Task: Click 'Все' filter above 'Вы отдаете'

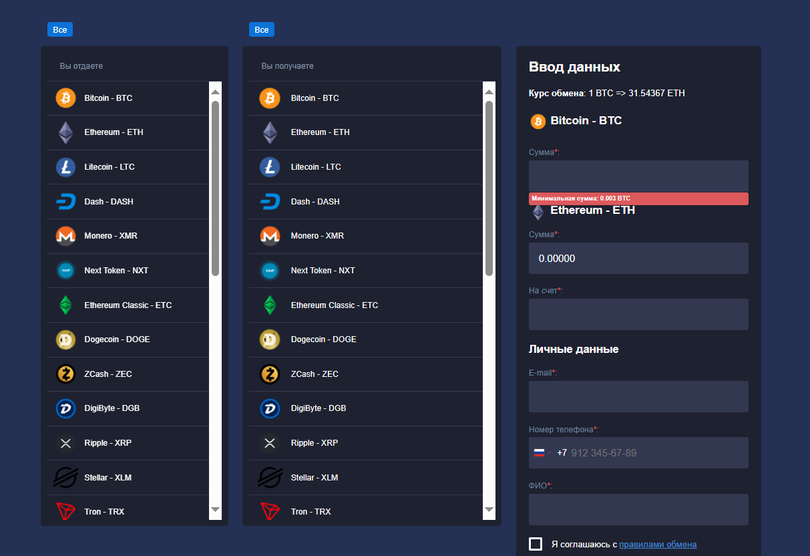Action: pyautogui.click(x=60, y=29)
